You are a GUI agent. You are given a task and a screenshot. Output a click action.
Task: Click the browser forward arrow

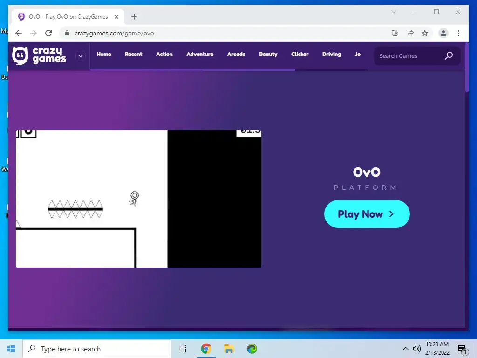(34, 33)
